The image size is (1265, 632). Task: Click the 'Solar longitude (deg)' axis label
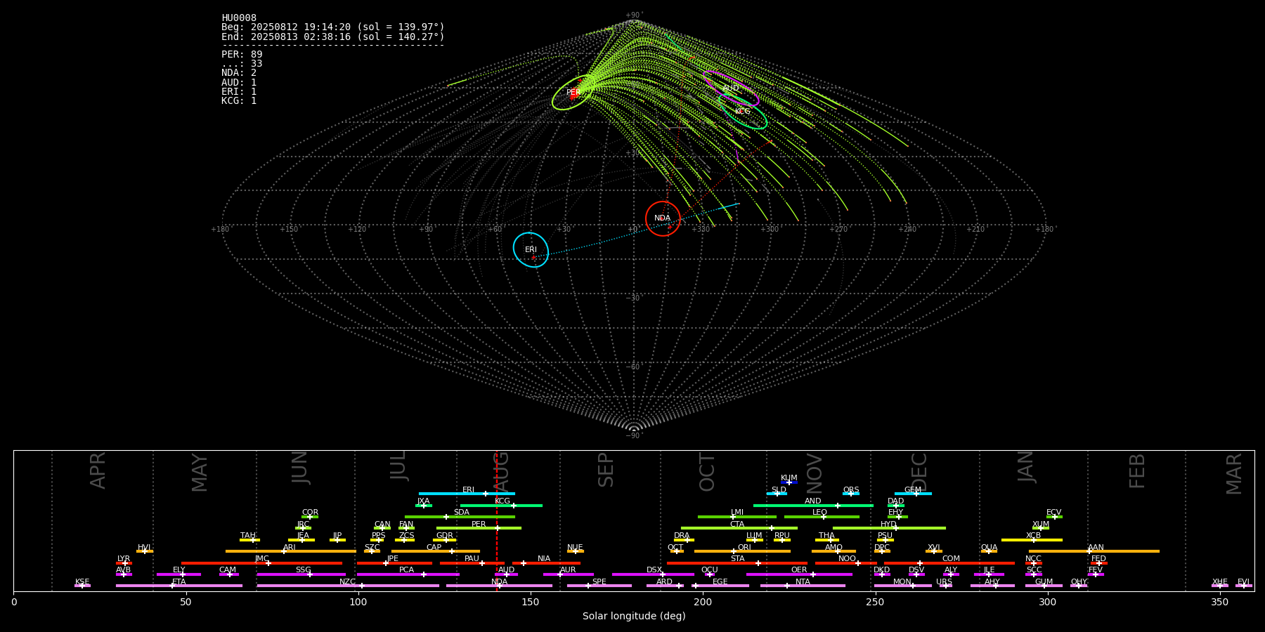(634, 617)
